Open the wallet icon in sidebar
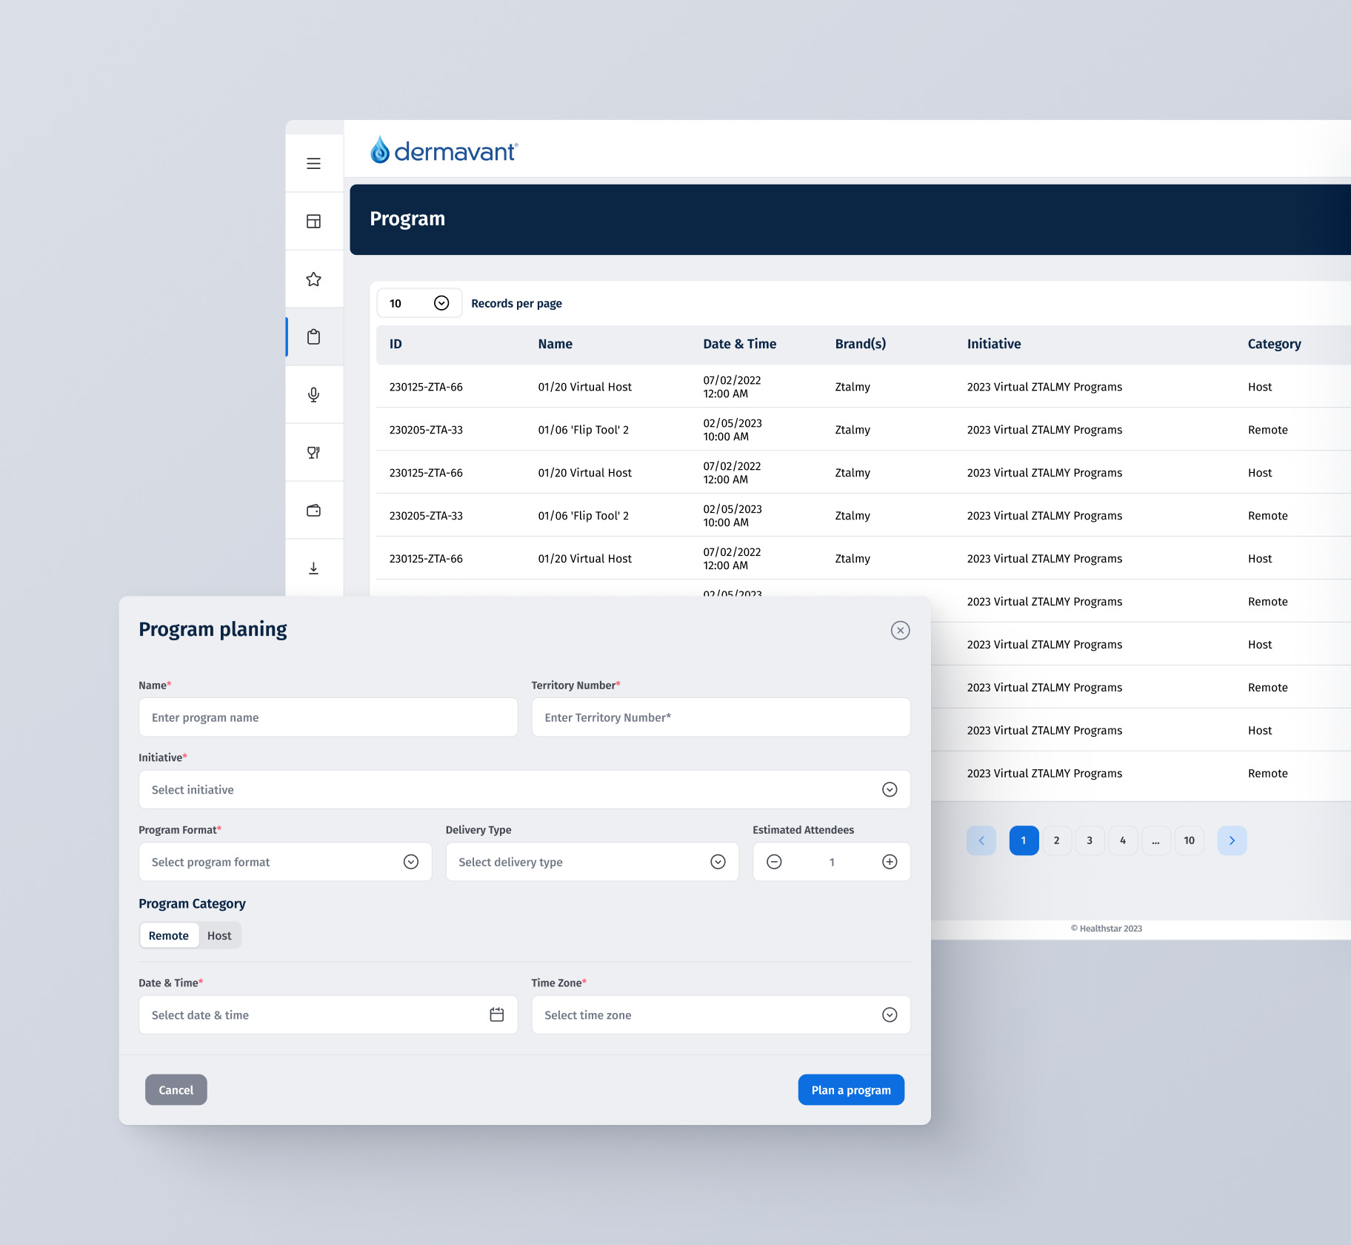The width and height of the screenshot is (1351, 1245). (x=313, y=510)
